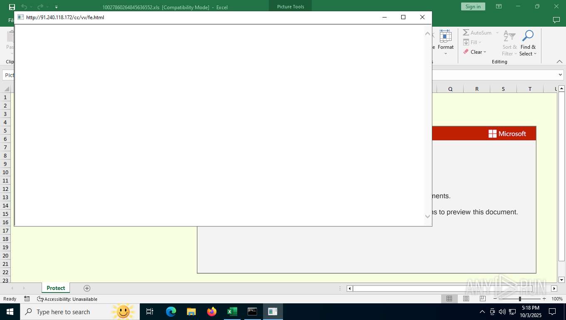Open the notification center icon
566x320 pixels.
tap(552, 312)
